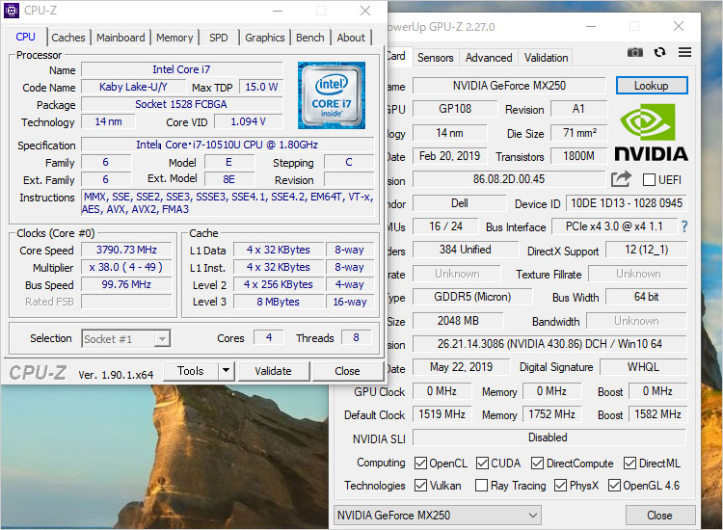Toggle the Vulkan checkbox
Image resolution: width=723 pixels, height=530 pixels.
click(420, 486)
